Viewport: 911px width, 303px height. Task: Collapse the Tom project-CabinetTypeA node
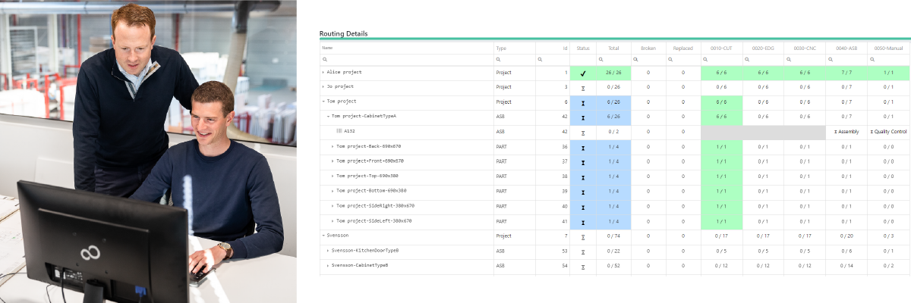point(328,117)
